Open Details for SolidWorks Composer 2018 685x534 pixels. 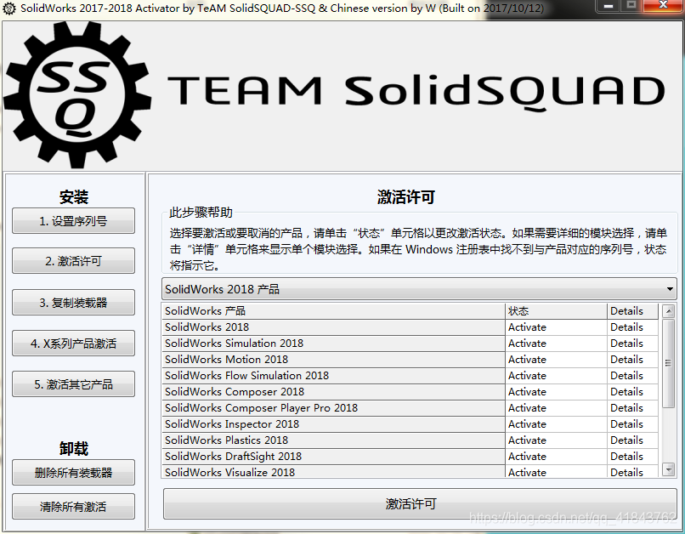coord(632,392)
